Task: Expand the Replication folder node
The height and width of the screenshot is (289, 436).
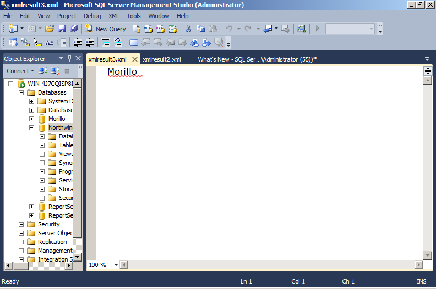Action: pyautogui.click(x=21, y=242)
